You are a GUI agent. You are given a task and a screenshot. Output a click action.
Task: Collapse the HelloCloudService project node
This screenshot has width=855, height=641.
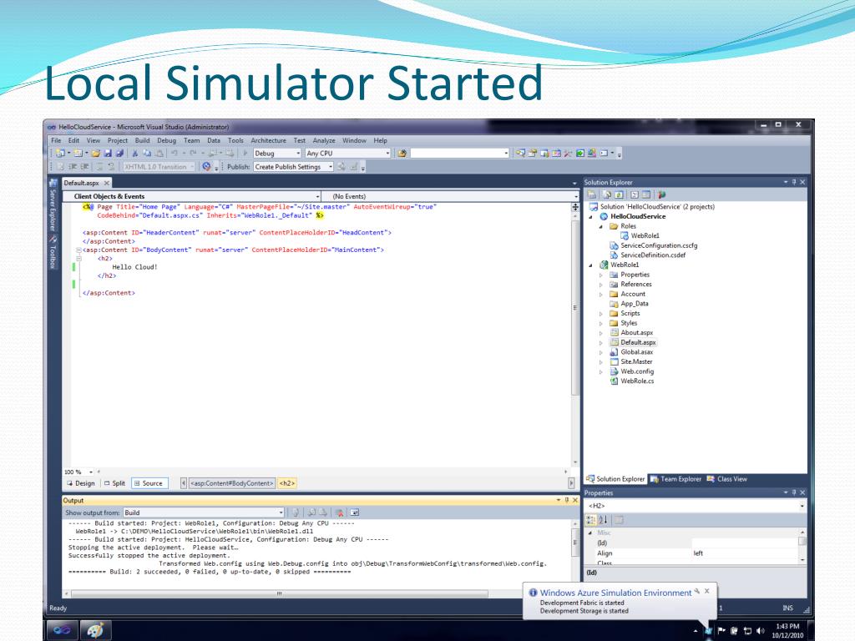[590, 216]
